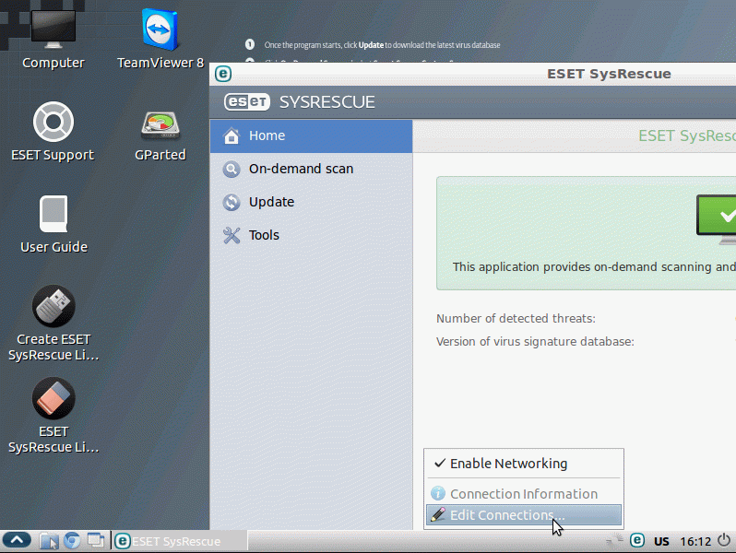736x553 pixels.
Task: Open the Tools section
Action: click(x=311, y=235)
